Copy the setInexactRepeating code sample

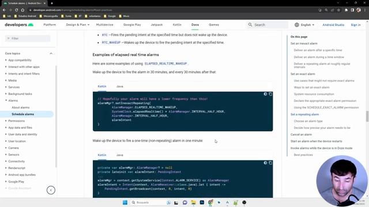point(270,94)
